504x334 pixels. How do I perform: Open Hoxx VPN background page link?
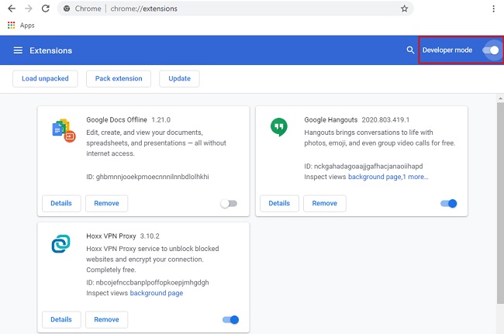[156, 293]
